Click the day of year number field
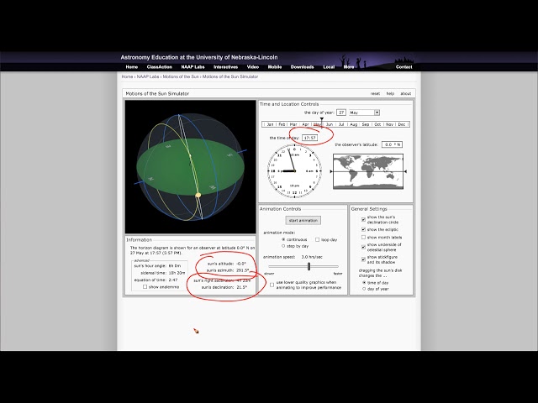Screen dimensions: 538x403 [341, 113]
